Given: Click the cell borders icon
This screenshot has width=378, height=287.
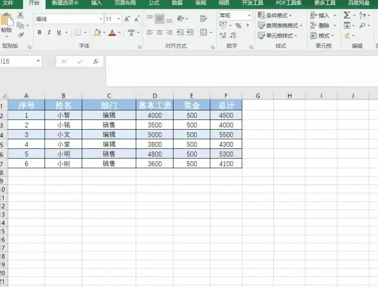Looking at the screenshot, I should point(78,32).
